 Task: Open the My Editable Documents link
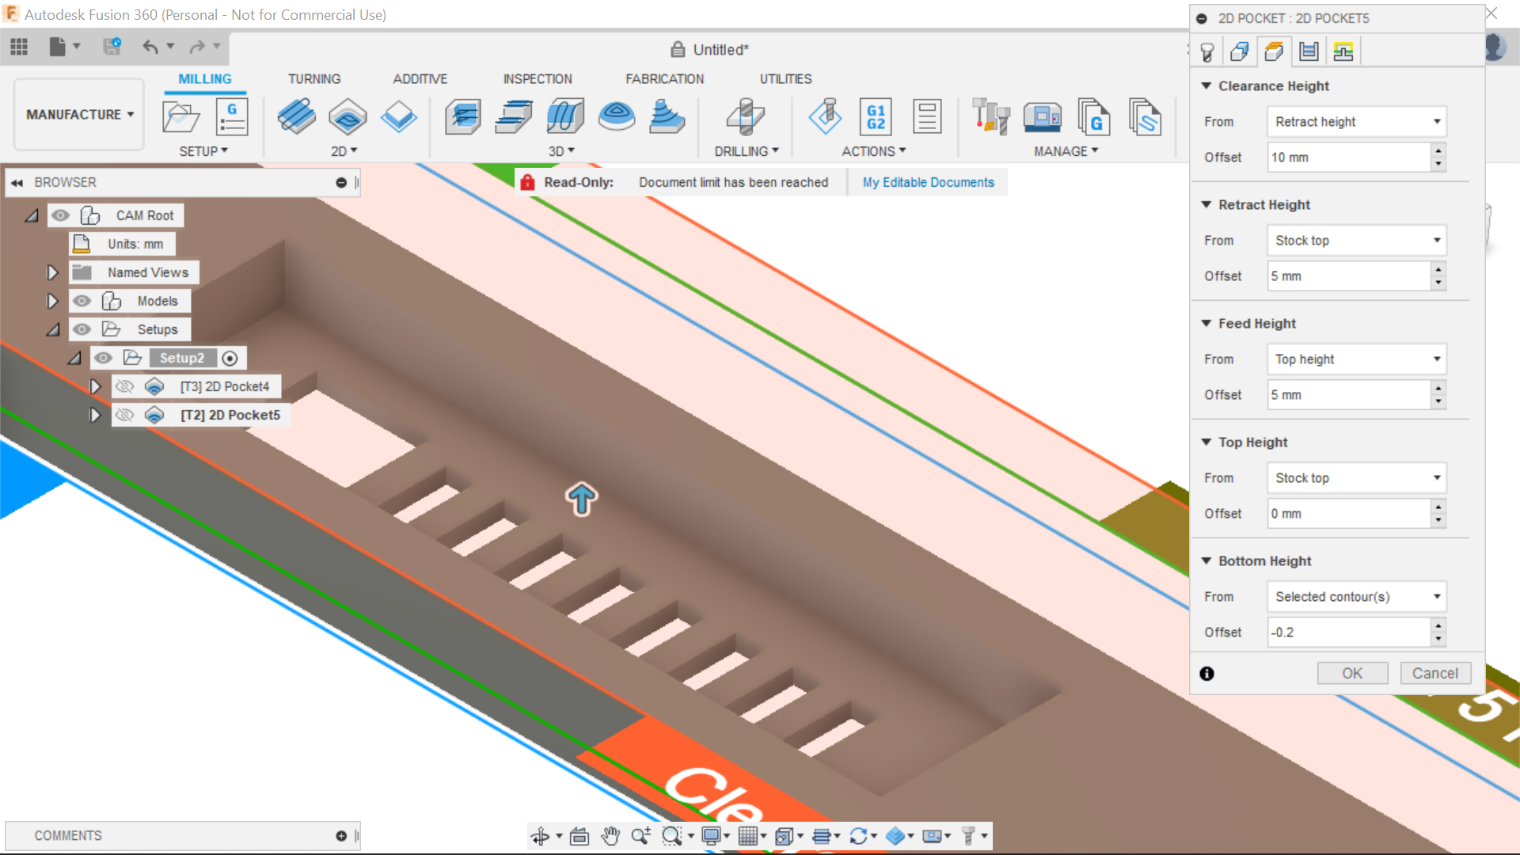click(x=928, y=182)
